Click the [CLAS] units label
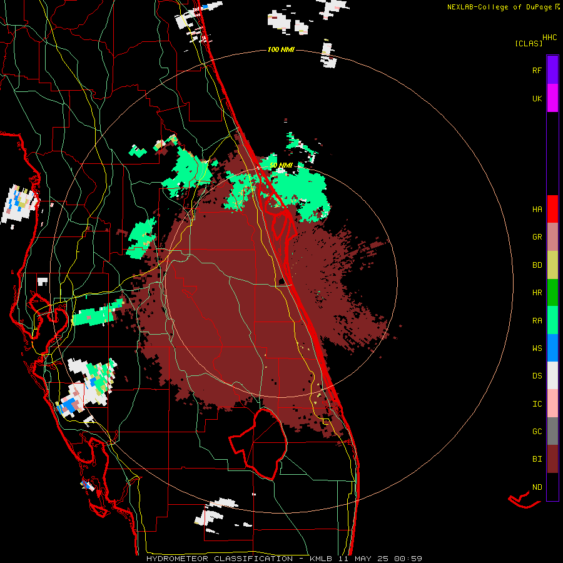Screen dimensions: 563x563 click(529, 43)
